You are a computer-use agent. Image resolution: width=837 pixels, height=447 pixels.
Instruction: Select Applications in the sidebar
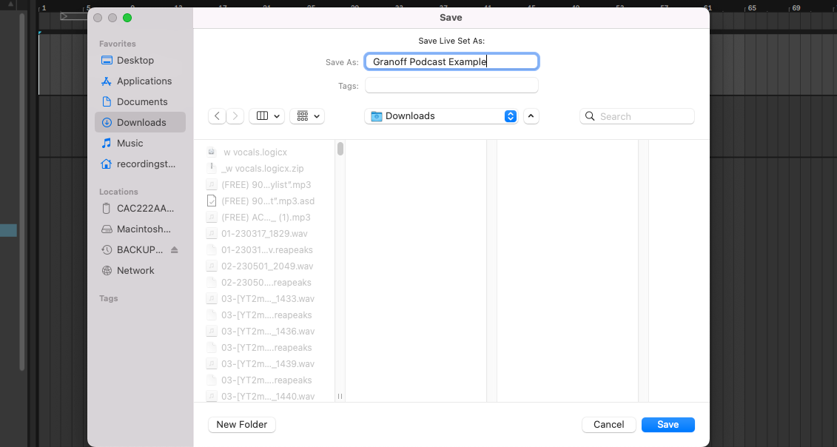click(x=144, y=81)
